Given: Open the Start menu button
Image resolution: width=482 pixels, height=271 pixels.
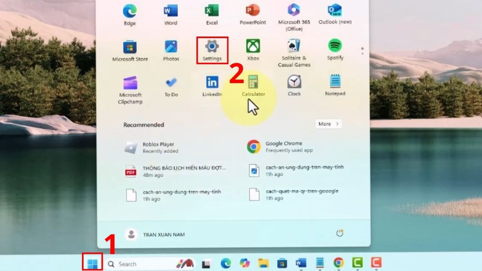Looking at the screenshot, I should [93, 264].
